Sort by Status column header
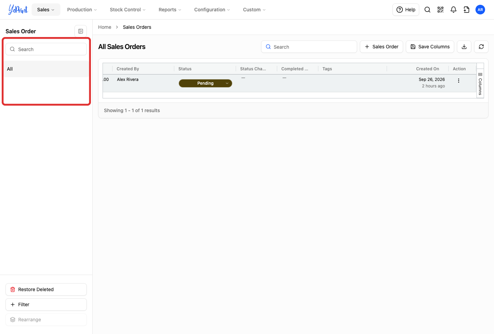Viewport: 494px width, 334px height. pos(185,69)
